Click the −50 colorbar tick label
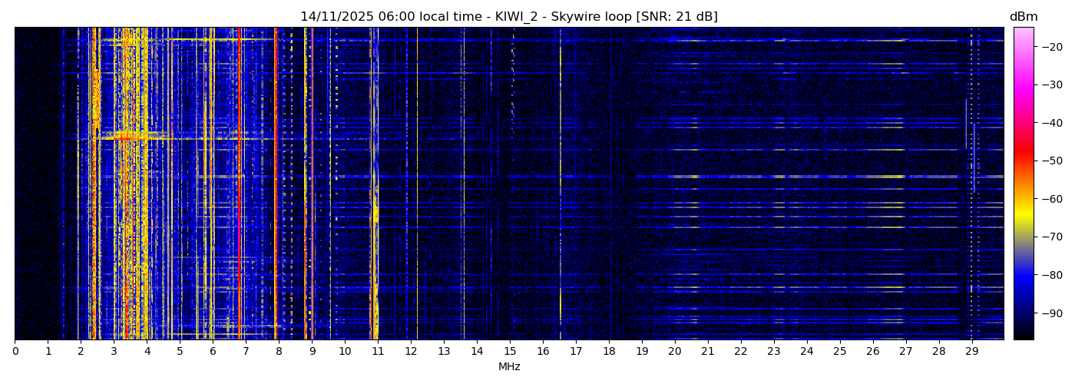This screenshot has width=1075, height=384. click(x=1049, y=161)
